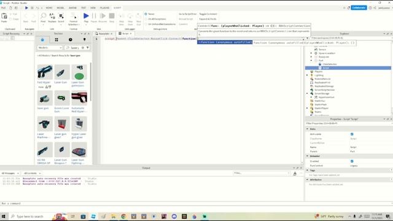Viewport: 393px width, 221px height.
Task: Click the Select icon in the Edit group
Action: [x=61, y=17]
